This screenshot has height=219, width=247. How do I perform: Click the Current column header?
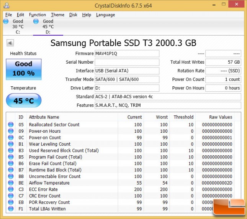pos(131,117)
